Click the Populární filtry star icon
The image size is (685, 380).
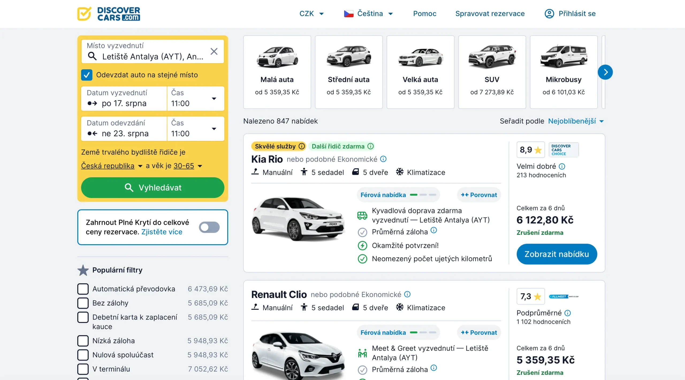(x=83, y=270)
